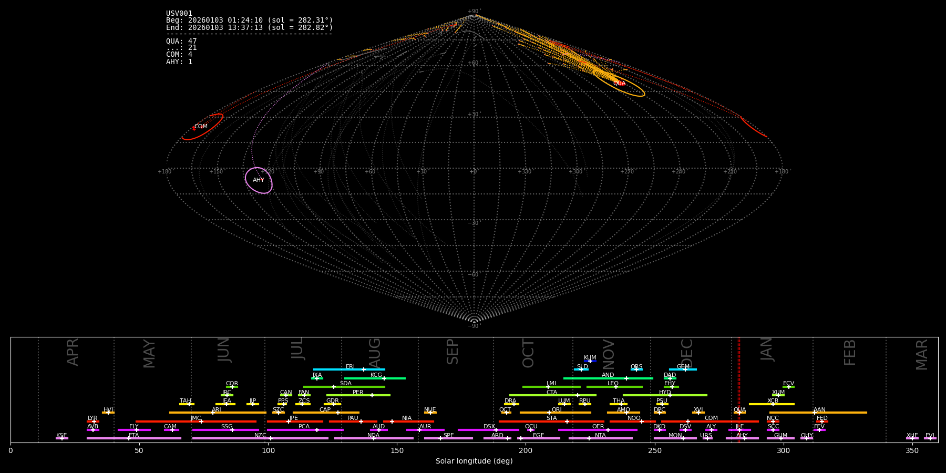Click the EVI shower peak marker

[x=930, y=438]
